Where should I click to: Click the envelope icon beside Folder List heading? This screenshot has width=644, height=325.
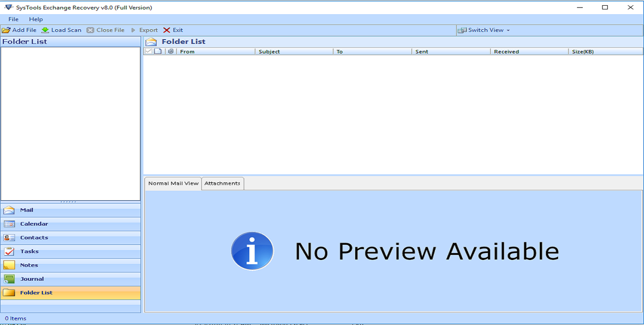click(151, 41)
